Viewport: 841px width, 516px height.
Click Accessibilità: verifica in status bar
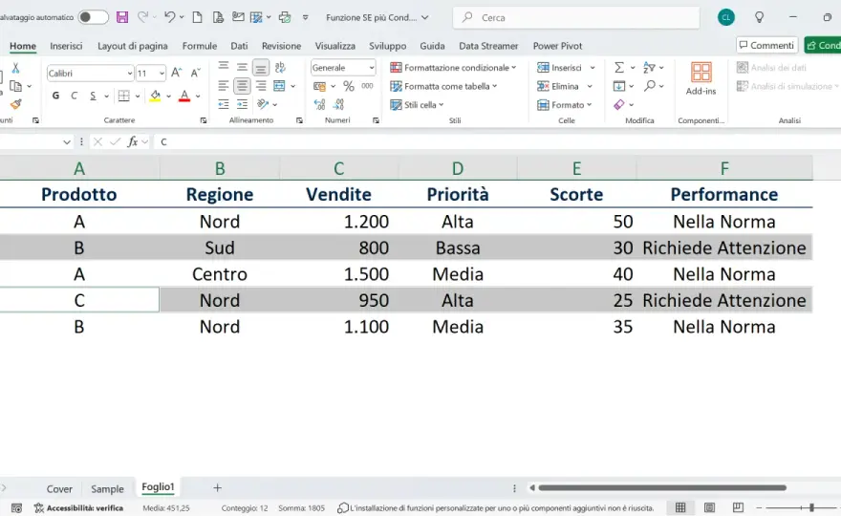coord(78,507)
